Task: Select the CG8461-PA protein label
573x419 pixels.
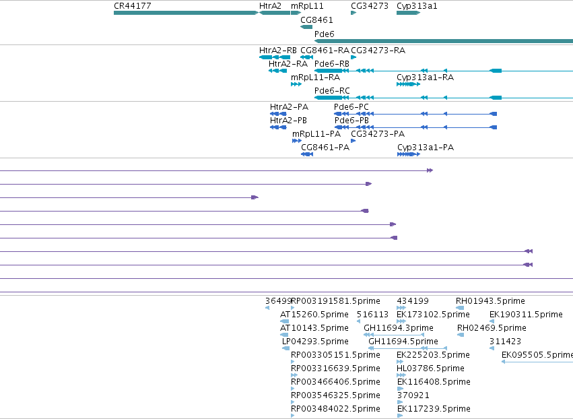Action: click(x=325, y=148)
